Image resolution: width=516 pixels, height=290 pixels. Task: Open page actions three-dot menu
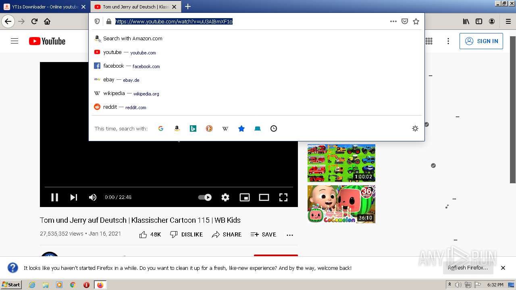[393, 21]
